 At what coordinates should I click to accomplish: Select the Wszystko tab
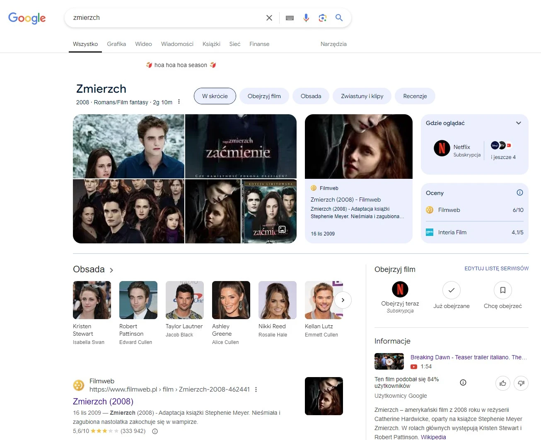pos(85,44)
